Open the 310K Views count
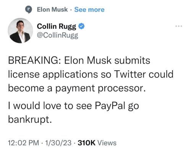The image size is (191, 153). pyautogui.click(x=97, y=143)
